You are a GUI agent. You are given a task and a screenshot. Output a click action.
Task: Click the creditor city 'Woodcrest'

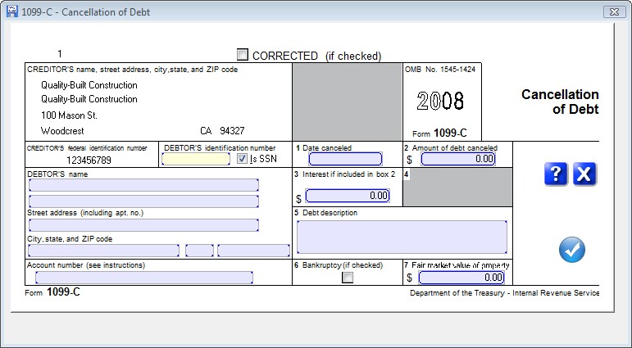tap(62, 131)
